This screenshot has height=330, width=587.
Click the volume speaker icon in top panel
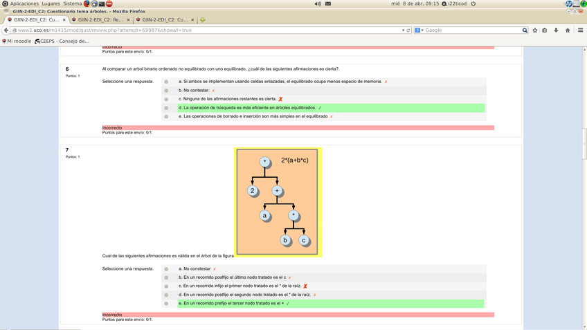[x=318, y=3]
